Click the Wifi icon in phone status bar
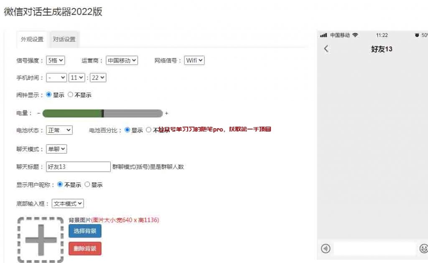This screenshot has width=428, height=263. tap(355, 35)
